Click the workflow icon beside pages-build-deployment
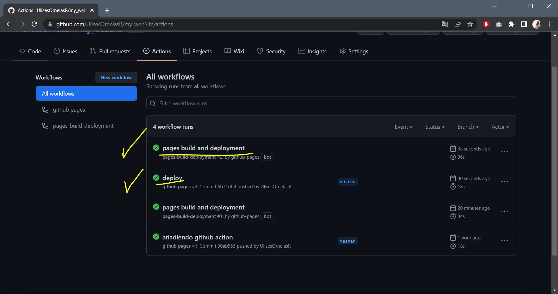 [45, 126]
